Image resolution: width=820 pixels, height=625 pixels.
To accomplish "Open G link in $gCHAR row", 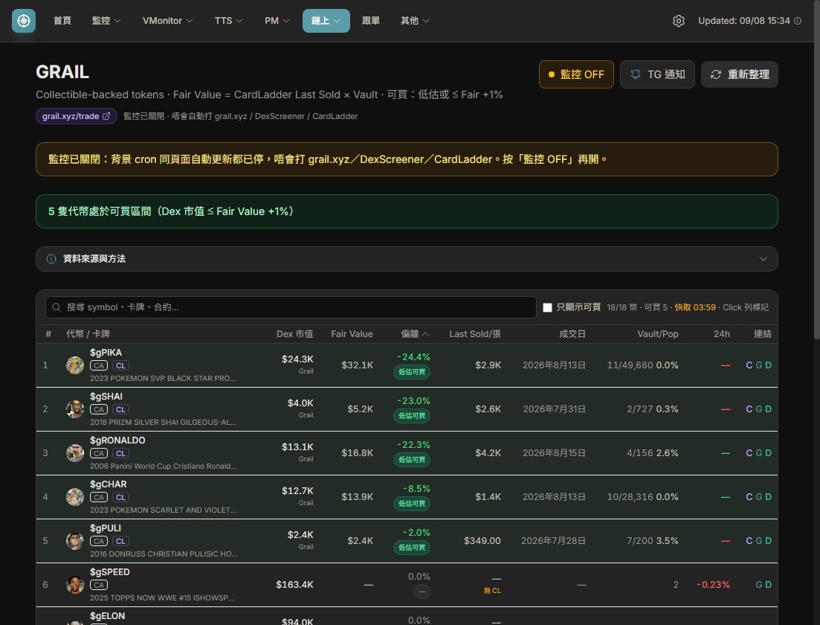I will [759, 497].
